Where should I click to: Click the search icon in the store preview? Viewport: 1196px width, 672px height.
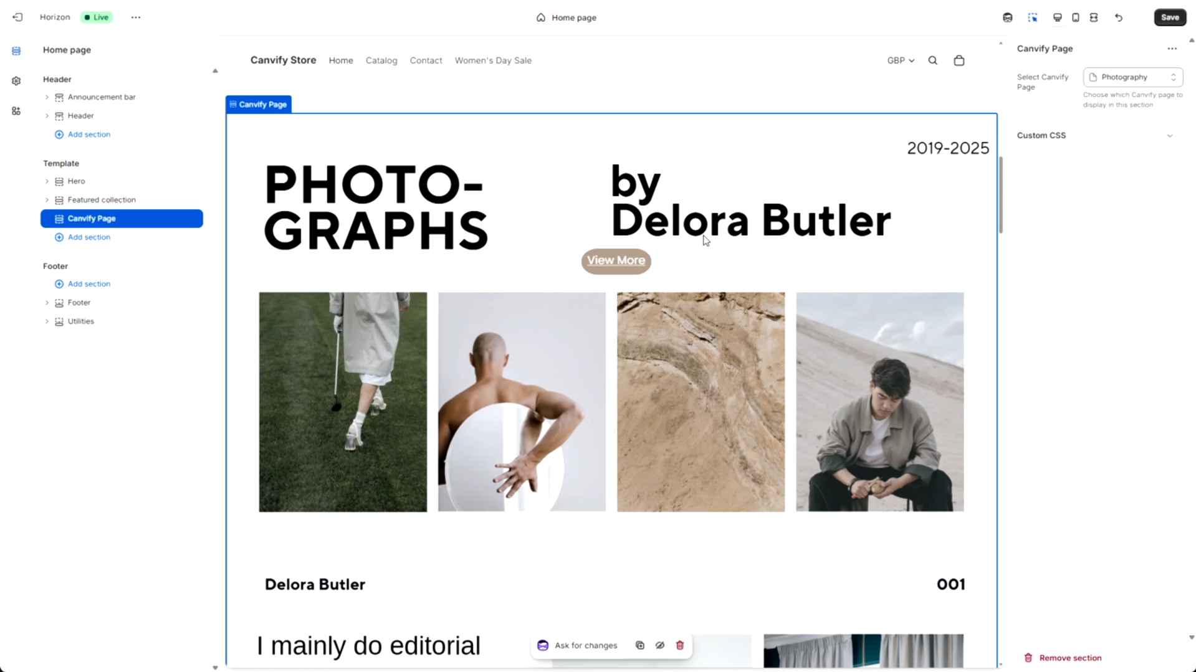(932, 60)
